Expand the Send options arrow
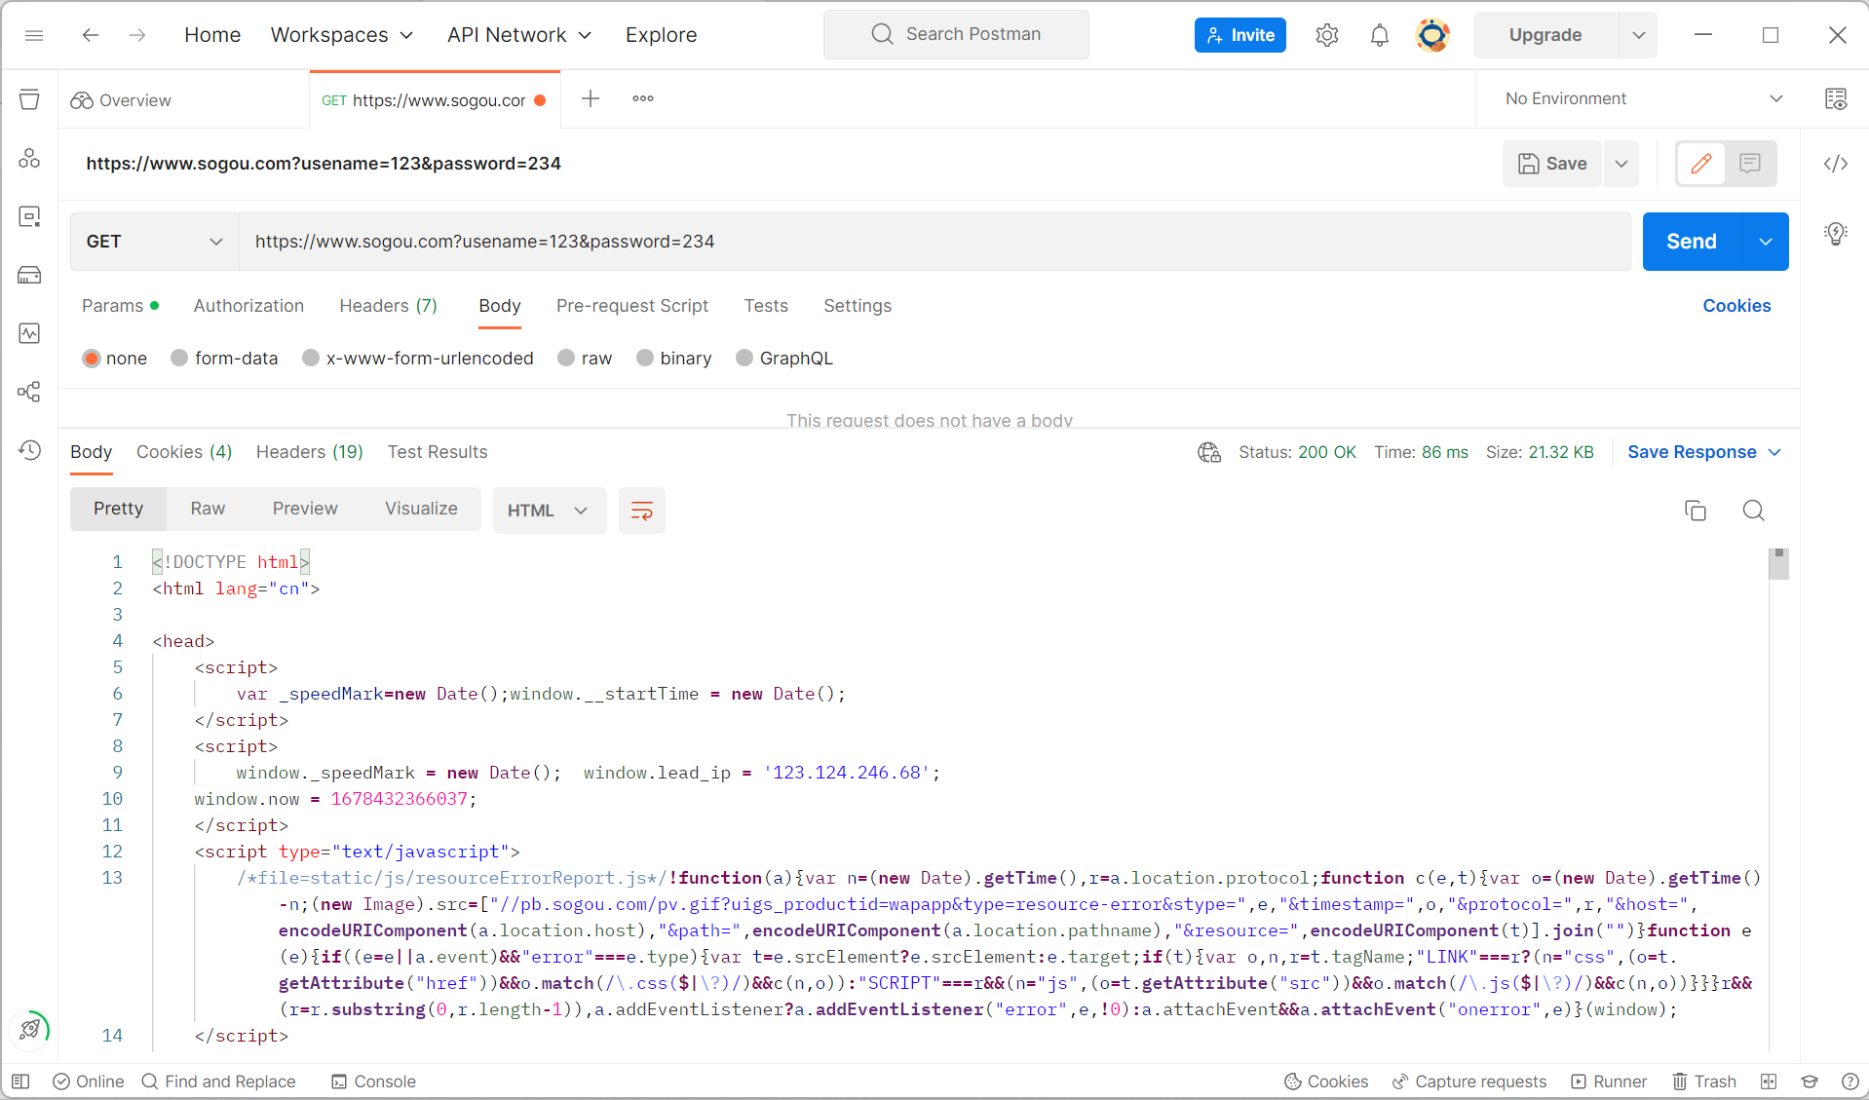 tap(1765, 242)
